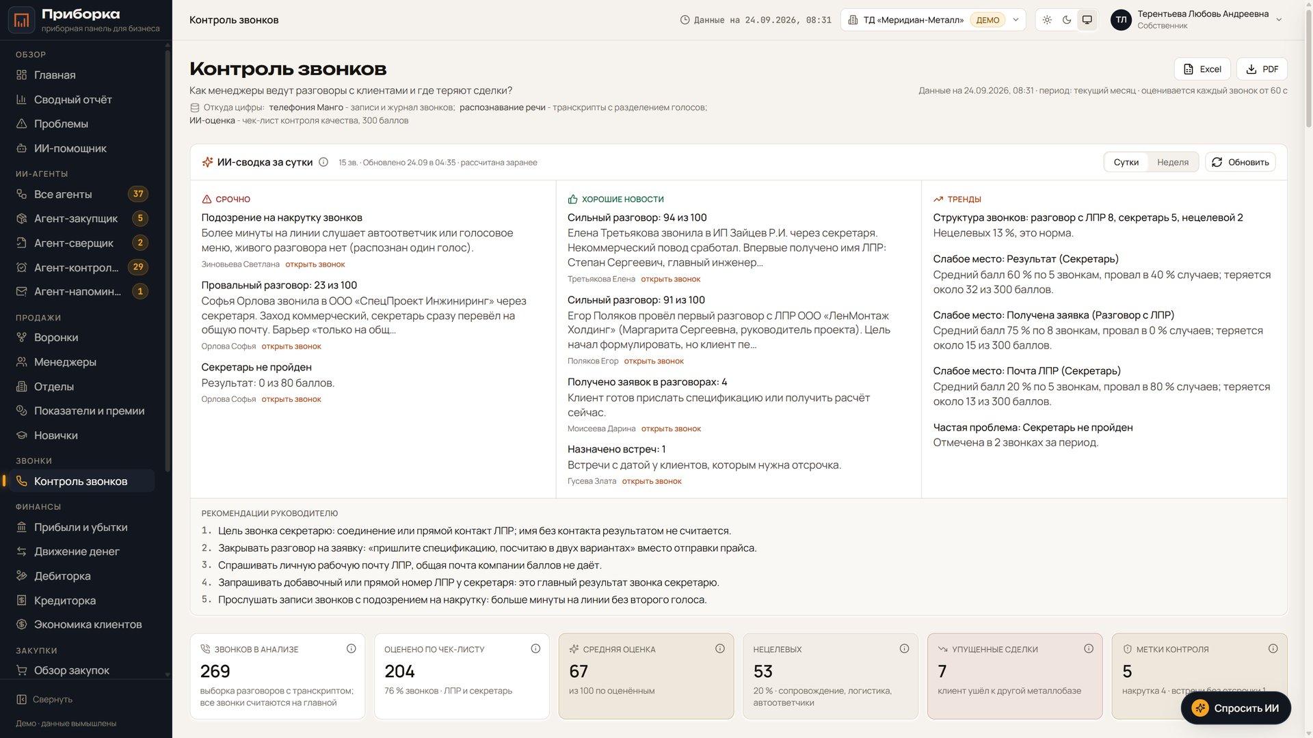This screenshot has width=1313, height=738.
Task: Expand the Терентьева Любовь Андреевна user menu
Action: coord(1196,20)
